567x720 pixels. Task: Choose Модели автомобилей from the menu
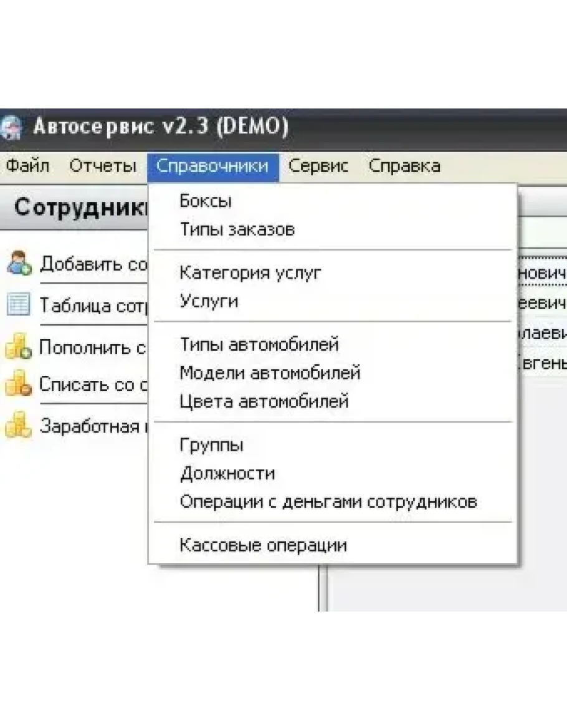point(270,373)
